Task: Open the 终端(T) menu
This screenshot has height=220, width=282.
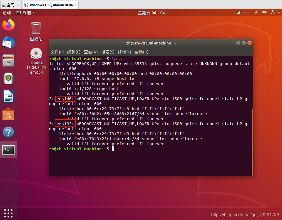Action: (x=125, y=52)
